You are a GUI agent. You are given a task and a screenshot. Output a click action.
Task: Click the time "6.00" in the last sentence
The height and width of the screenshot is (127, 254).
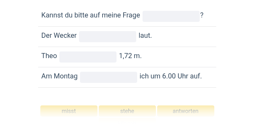169,76
